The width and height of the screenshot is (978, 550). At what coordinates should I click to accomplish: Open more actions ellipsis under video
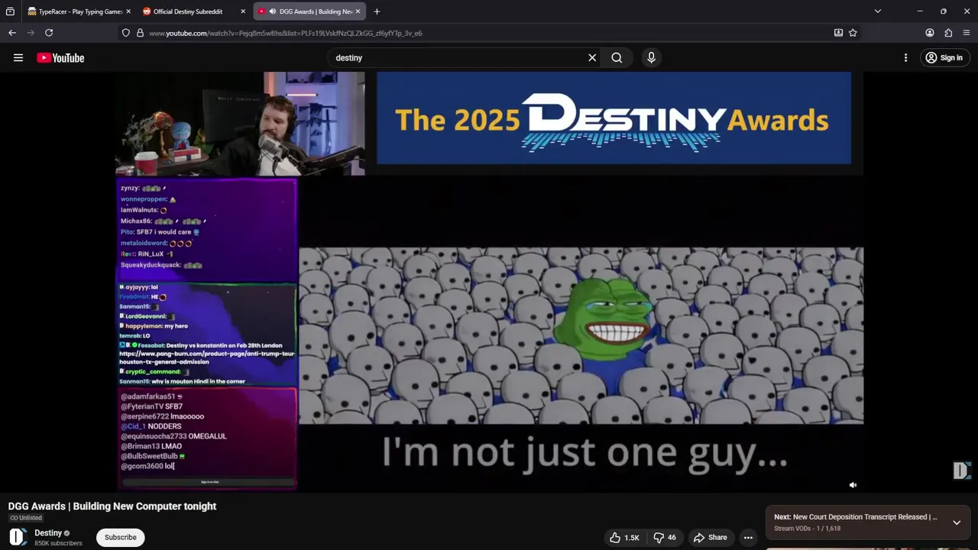tap(748, 538)
